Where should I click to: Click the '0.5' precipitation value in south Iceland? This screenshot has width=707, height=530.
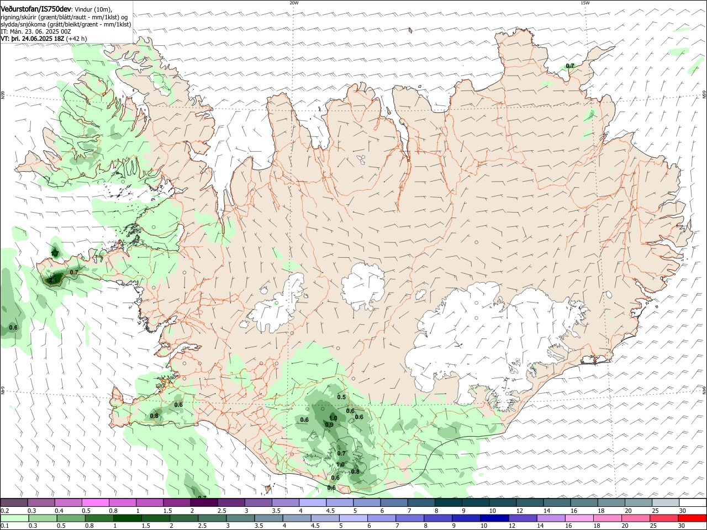tap(341, 397)
